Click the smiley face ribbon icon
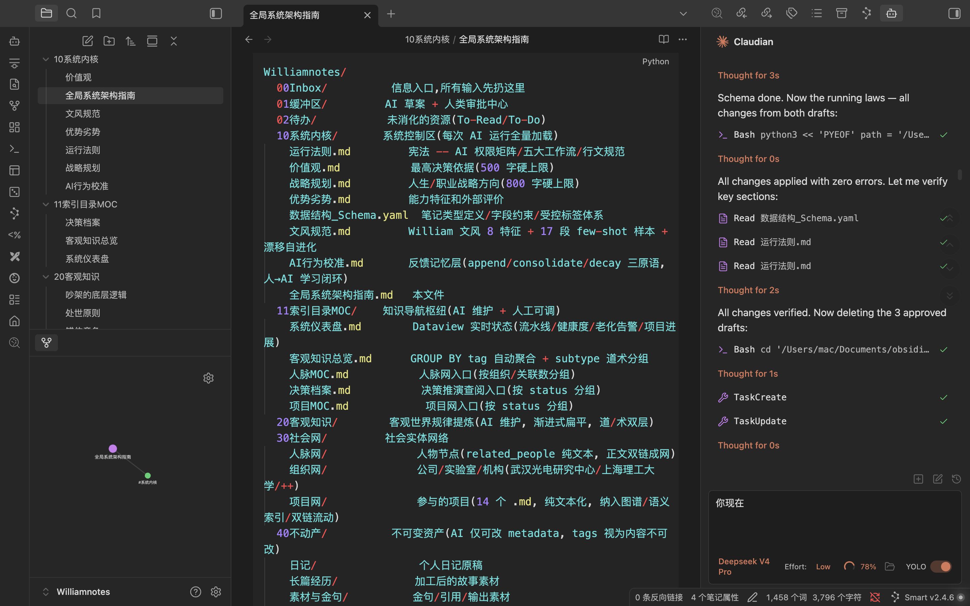This screenshot has width=970, height=606. click(14, 278)
